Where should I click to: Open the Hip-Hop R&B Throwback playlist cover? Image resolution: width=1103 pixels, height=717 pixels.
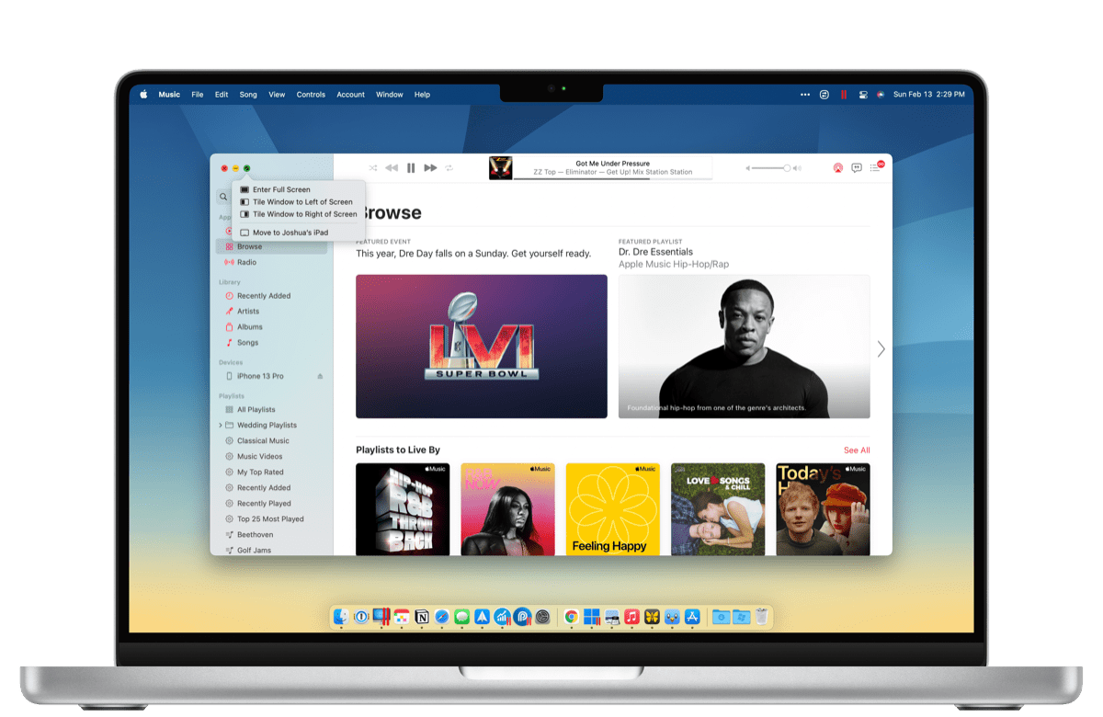click(x=403, y=509)
